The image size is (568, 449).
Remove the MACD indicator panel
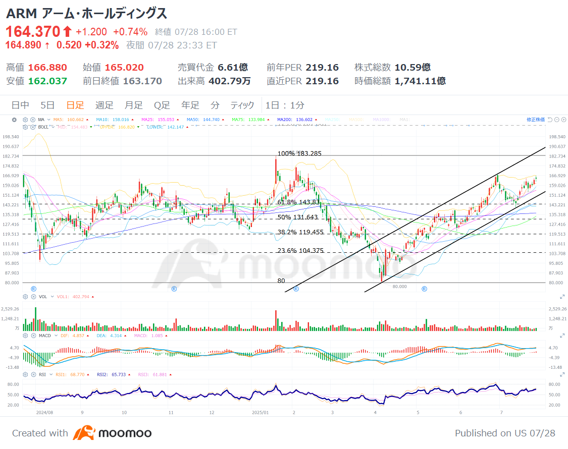coord(33,335)
